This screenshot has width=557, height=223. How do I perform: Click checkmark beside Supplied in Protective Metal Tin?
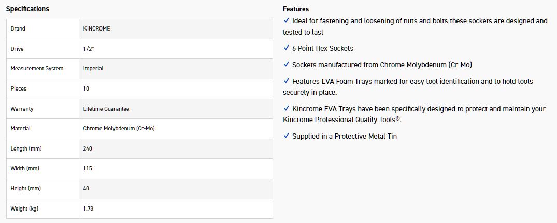(x=287, y=136)
